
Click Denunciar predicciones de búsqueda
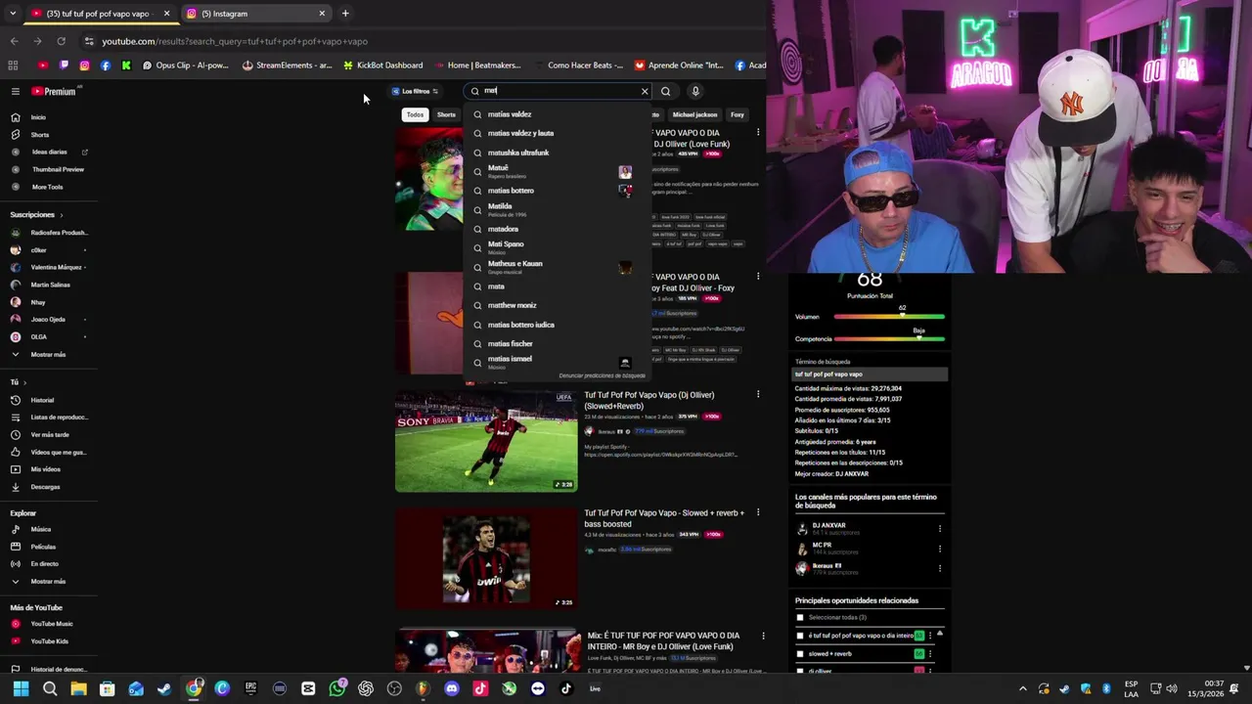tap(602, 375)
